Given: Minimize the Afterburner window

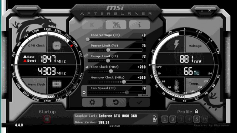Looking at the screenshot, I should (202, 11).
